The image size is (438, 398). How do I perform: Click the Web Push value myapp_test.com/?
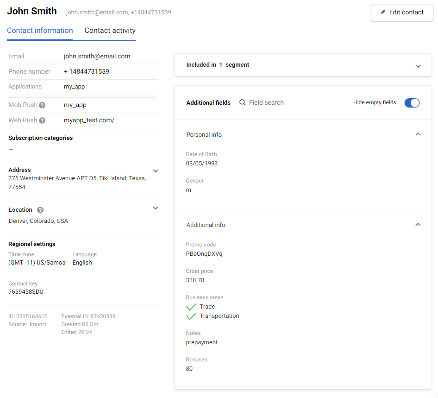point(89,120)
